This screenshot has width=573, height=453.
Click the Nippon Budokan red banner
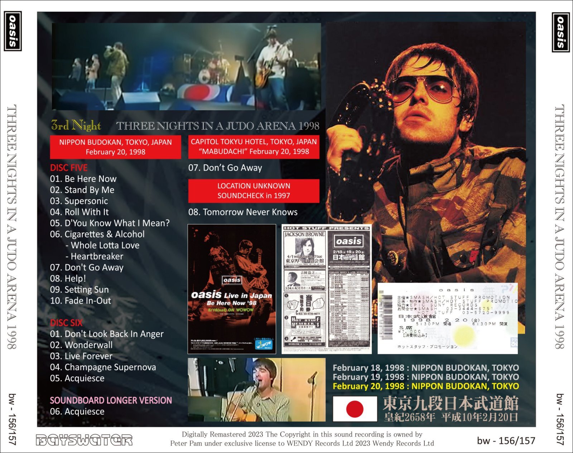point(115,147)
